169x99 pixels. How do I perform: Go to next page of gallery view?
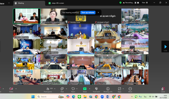(x=166, y=47)
